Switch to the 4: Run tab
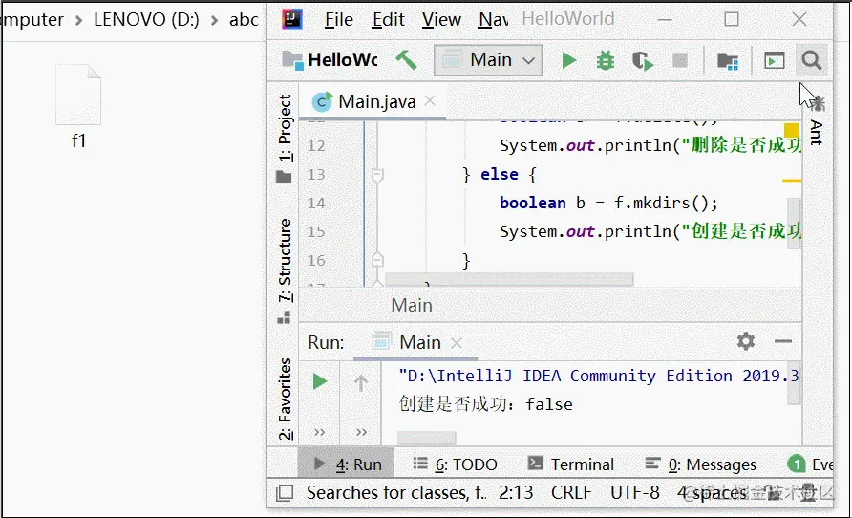This screenshot has width=852, height=518. pyautogui.click(x=347, y=464)
